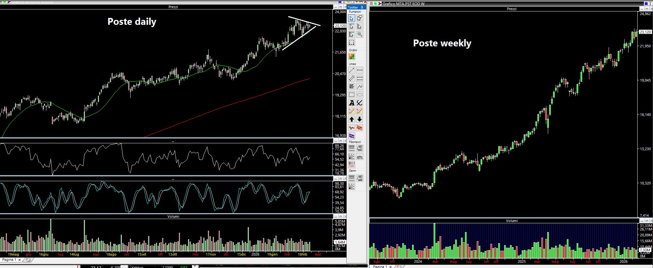Select the Grafico MTA.PST EOD W title
This screenshot has width=653, height=268.
click(x=404, y=4)
